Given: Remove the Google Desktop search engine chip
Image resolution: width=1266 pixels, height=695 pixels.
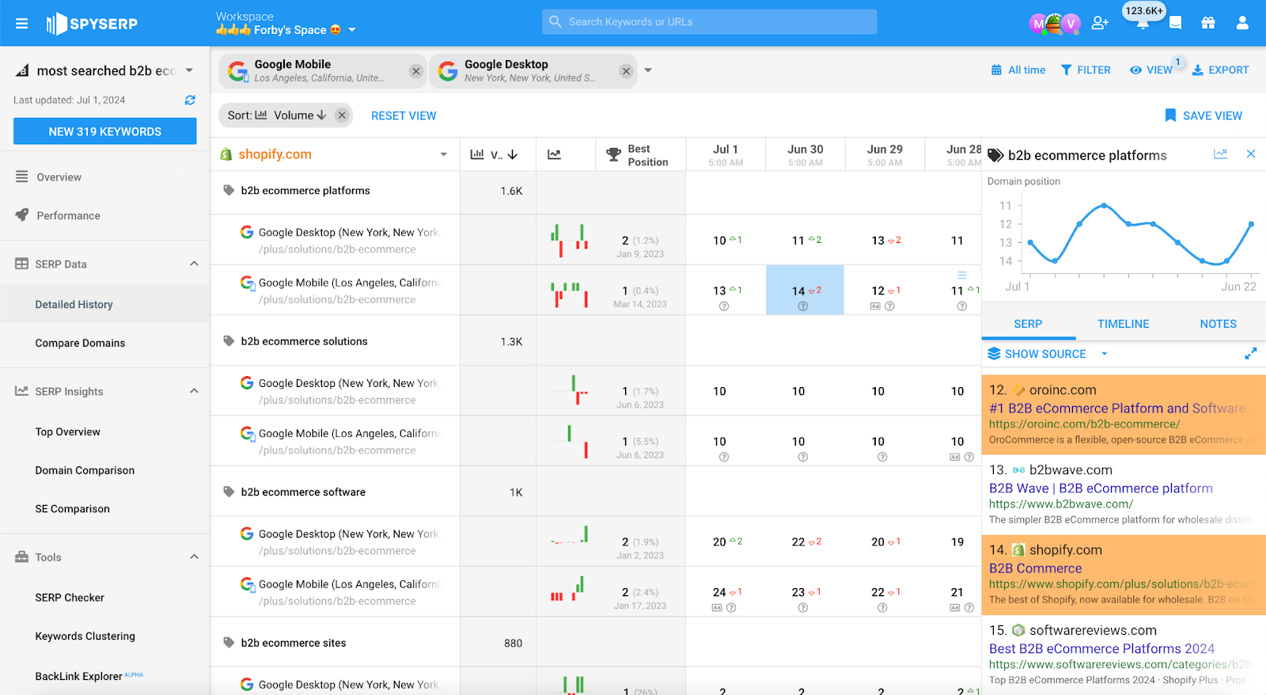Looking at the screenshot, I should [x=627, y=71].
